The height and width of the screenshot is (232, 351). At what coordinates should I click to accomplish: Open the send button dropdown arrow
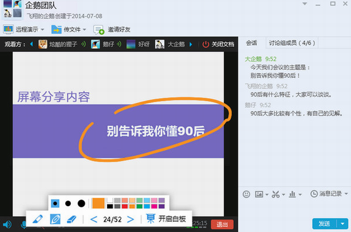pyautogui.click(x=342, y=224)
